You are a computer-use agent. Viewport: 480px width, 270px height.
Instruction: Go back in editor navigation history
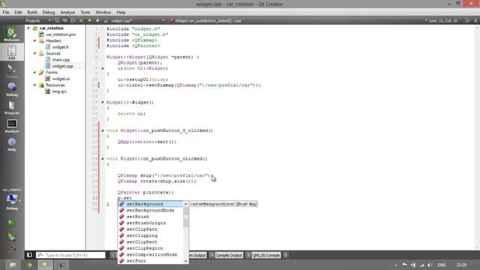tap(90, 20)
